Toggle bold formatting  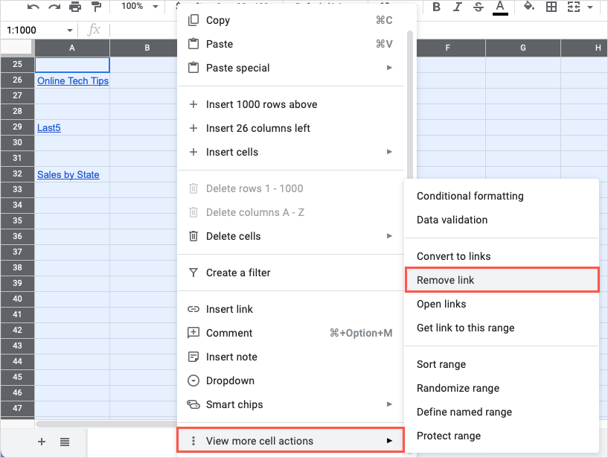437,7
